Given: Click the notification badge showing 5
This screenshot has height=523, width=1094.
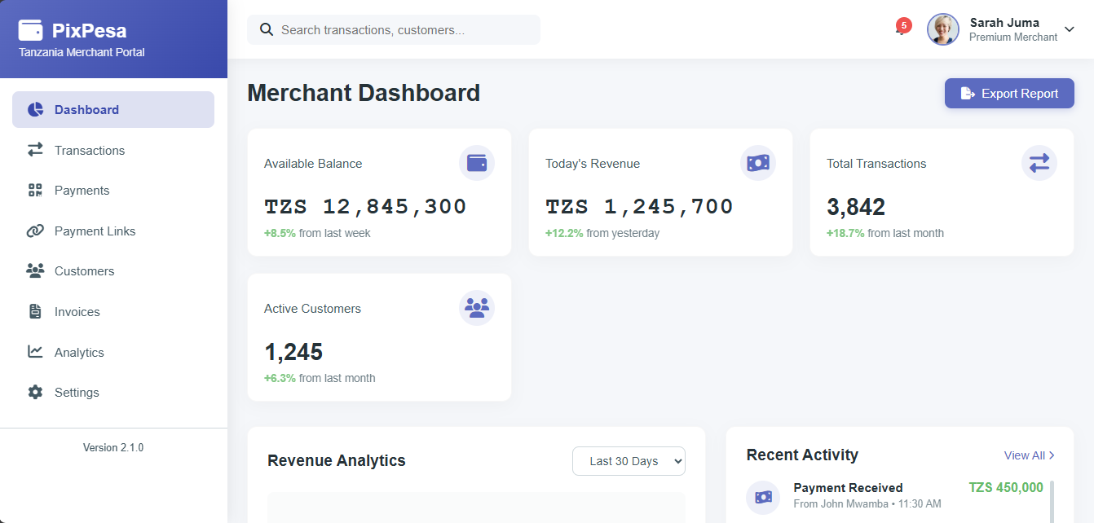Looking at the screenshot, I should (x=903, y=26).
